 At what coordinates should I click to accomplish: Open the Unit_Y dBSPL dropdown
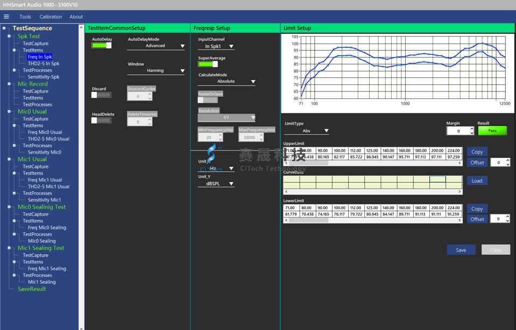tap(216, 184)
